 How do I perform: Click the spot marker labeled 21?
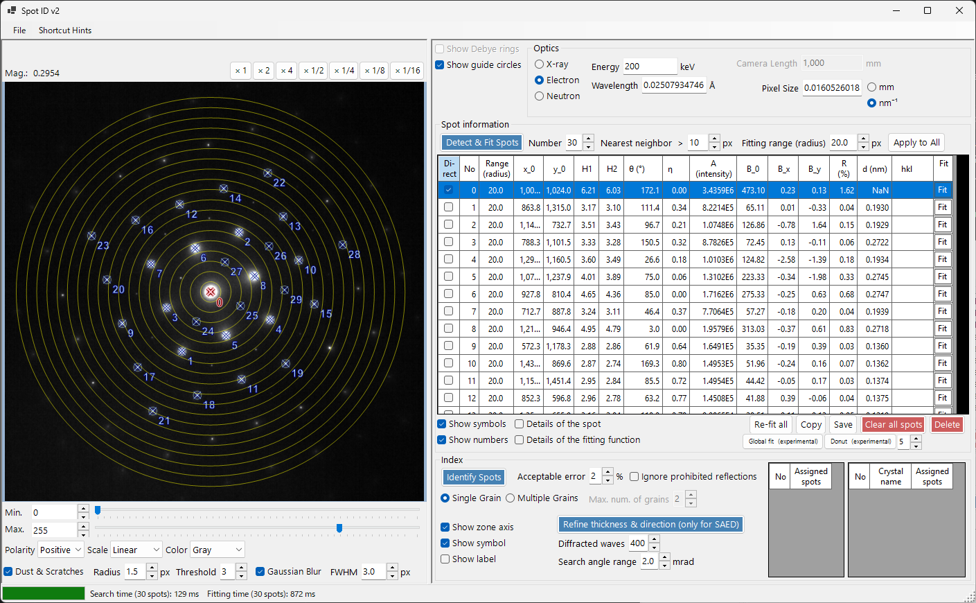[x=152, y=411]
